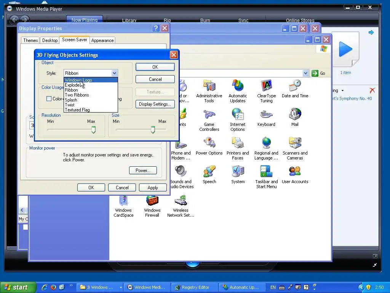Click Display Properties help question mark button
The height and width of the screenshot is (293, 390).
(156, 28)
